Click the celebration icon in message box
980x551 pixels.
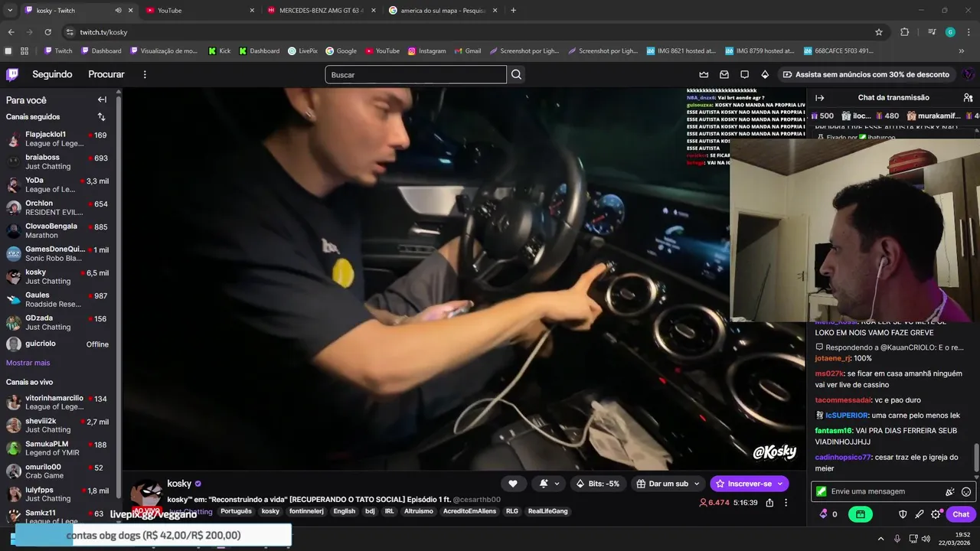point(950,491)
